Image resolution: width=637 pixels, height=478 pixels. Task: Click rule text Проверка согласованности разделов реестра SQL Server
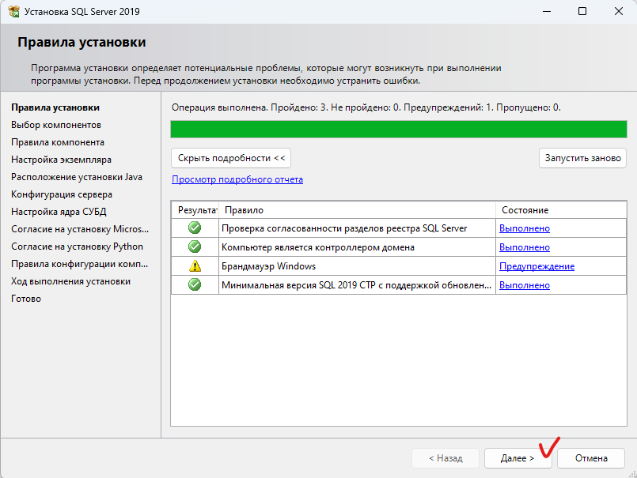(344, 228)
